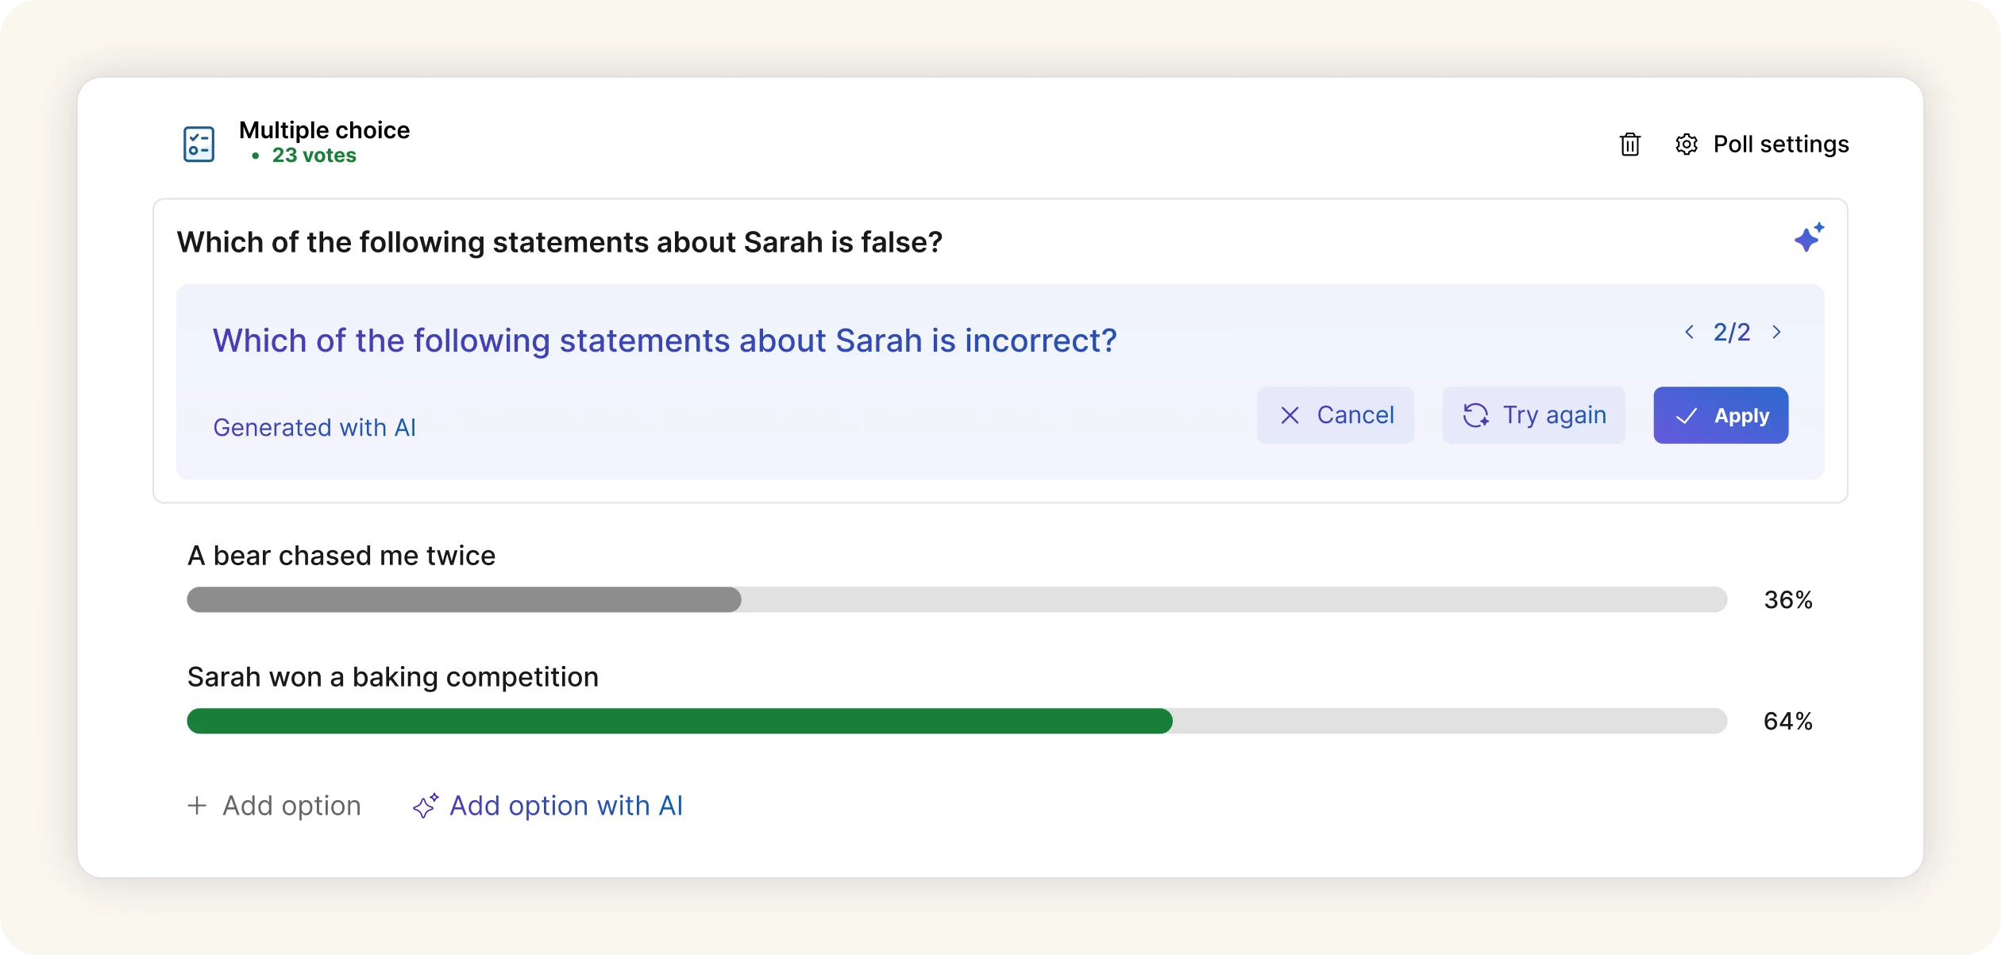
Task: Click the Multiple choice poll type icon
Action: click(199, 144)
